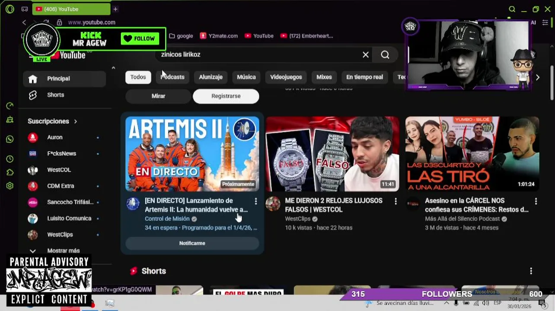Open the Y2mate.com bookmark

pyautogui.click(x=219, y=36)
